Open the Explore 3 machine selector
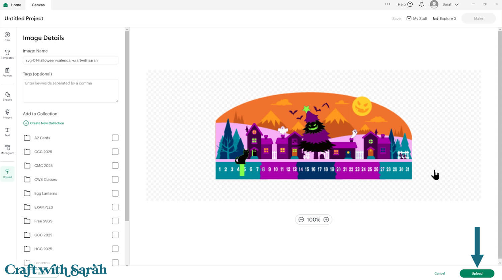The height and width of the screenshot is (280, 502). (444, 18)
